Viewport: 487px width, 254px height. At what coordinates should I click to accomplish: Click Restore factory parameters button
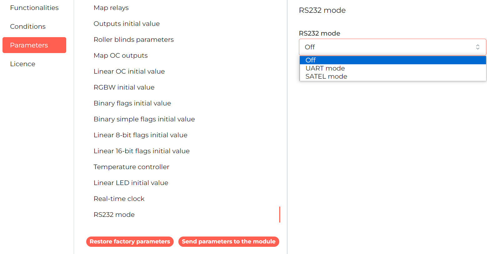130,242
